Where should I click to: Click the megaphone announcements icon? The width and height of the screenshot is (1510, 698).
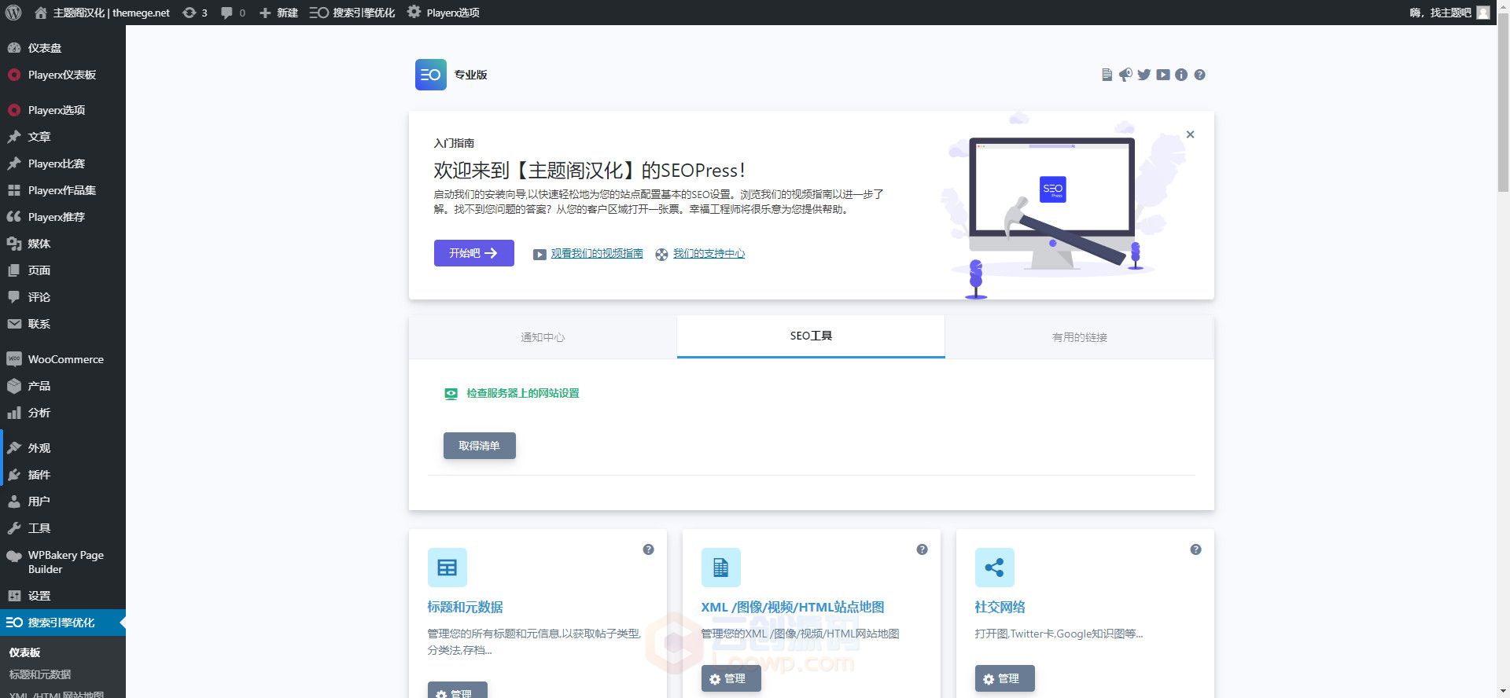click(1125, 75)
